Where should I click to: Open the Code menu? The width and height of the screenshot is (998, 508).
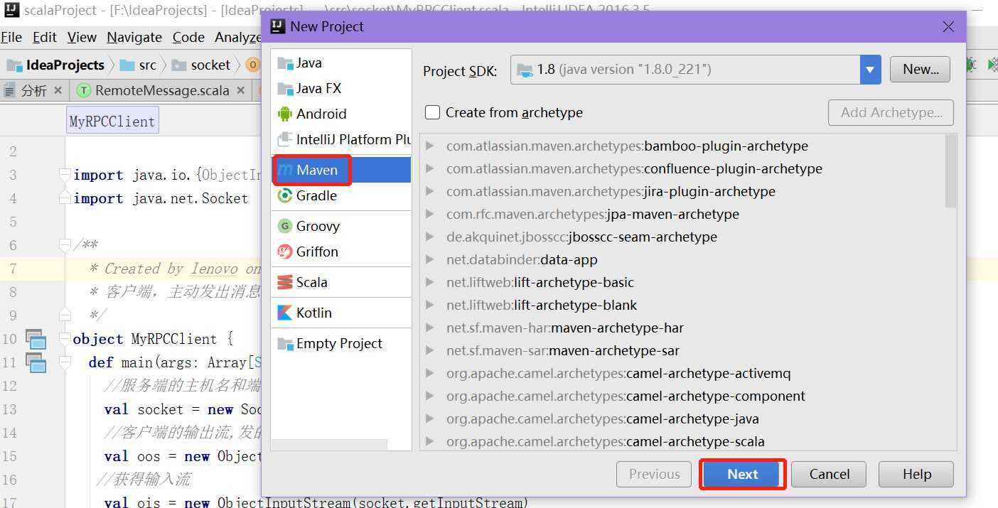pos(188,38)
